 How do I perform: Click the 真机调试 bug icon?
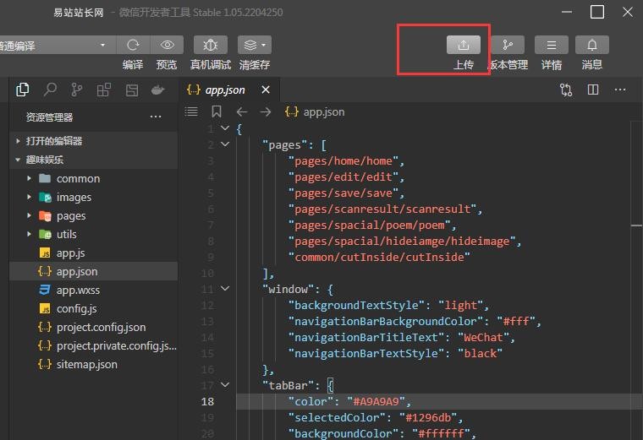point(211,46)
